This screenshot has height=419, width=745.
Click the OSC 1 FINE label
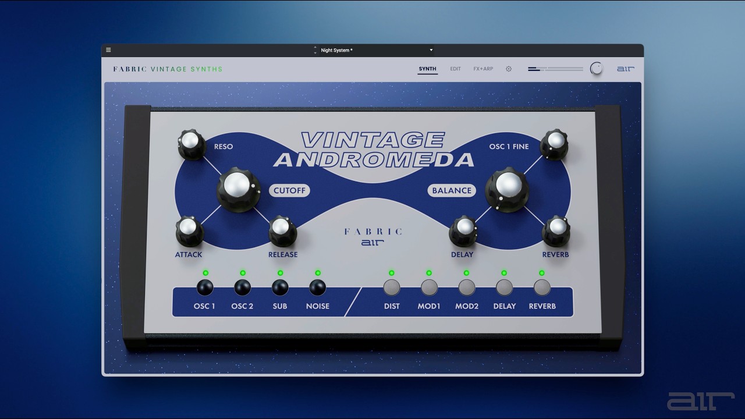[x=509, y=147]
